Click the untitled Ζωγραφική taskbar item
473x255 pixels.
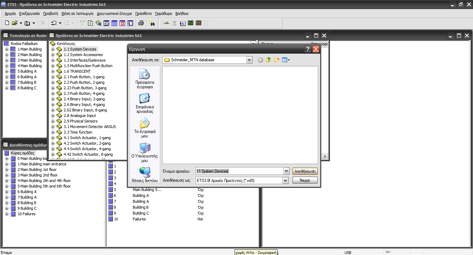coord(256,252)
